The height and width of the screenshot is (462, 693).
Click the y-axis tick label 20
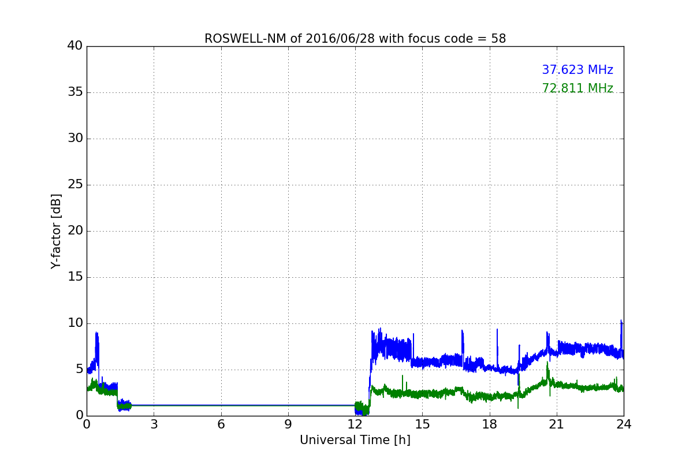75,231
